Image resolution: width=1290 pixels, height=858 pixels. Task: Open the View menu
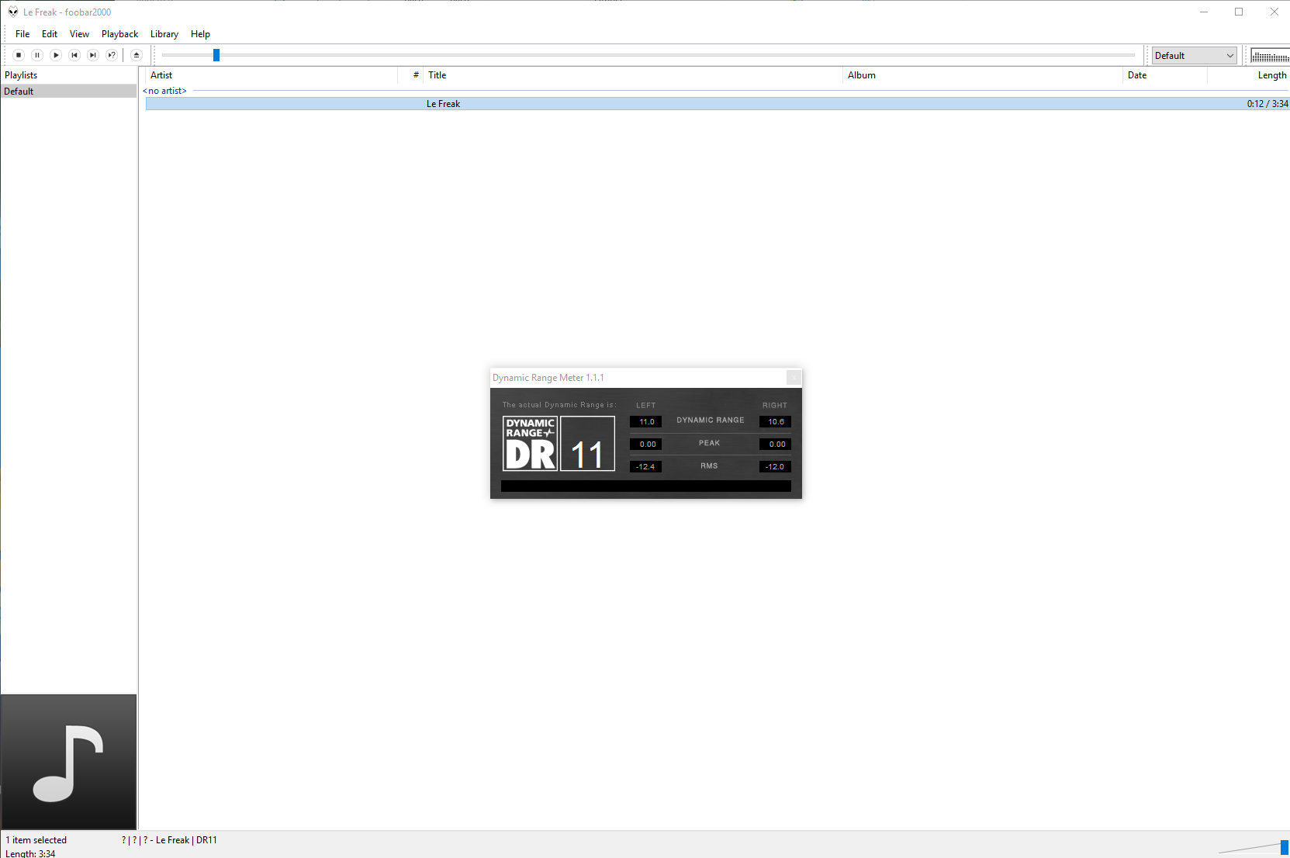[x=79, y=34]
